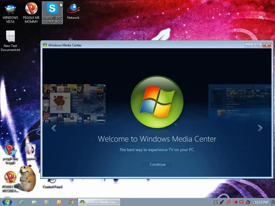Select the PEGGLE ME MOMMY desktop icon
Screen dimensions: 275x206
point(31,13)
